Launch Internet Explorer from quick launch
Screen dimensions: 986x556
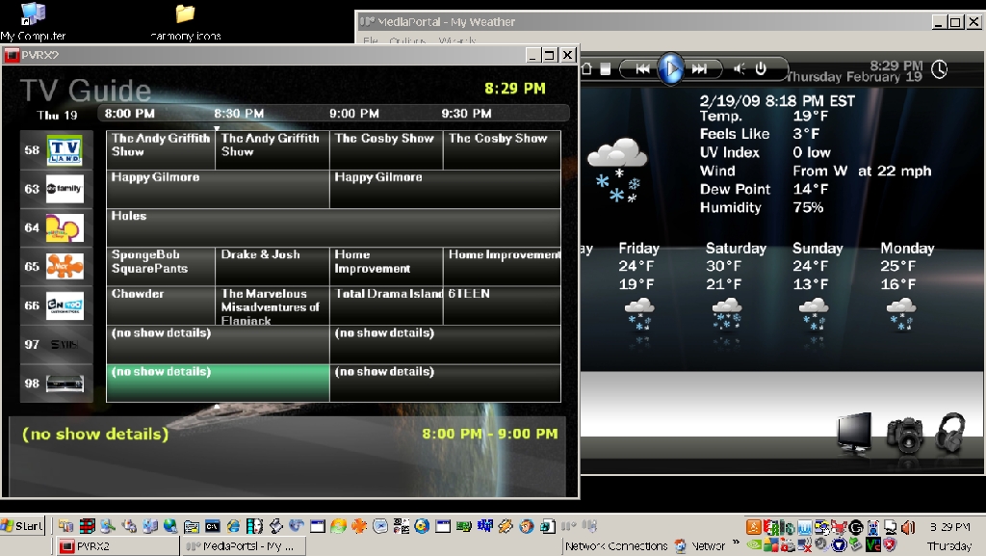(233, 526)
